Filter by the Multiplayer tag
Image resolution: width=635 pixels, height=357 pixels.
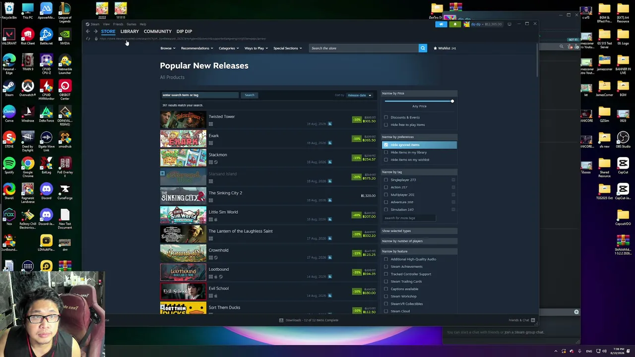click(x=386, y=195)
